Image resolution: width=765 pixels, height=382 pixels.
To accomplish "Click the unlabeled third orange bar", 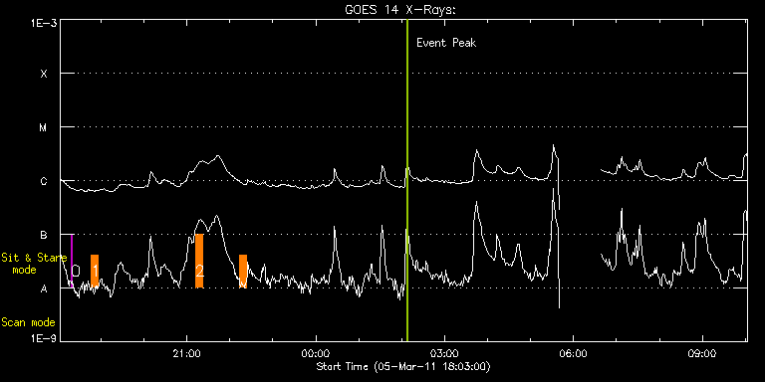I will (243, 271).
